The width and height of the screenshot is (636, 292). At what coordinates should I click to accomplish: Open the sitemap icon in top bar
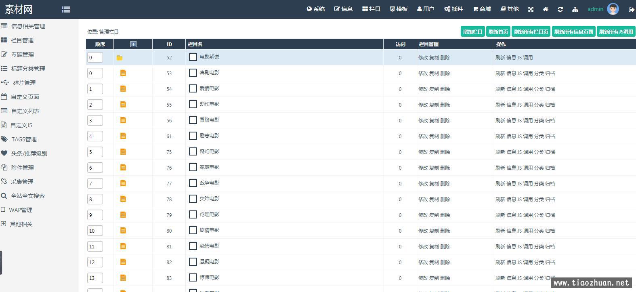(x=575, y=9)
